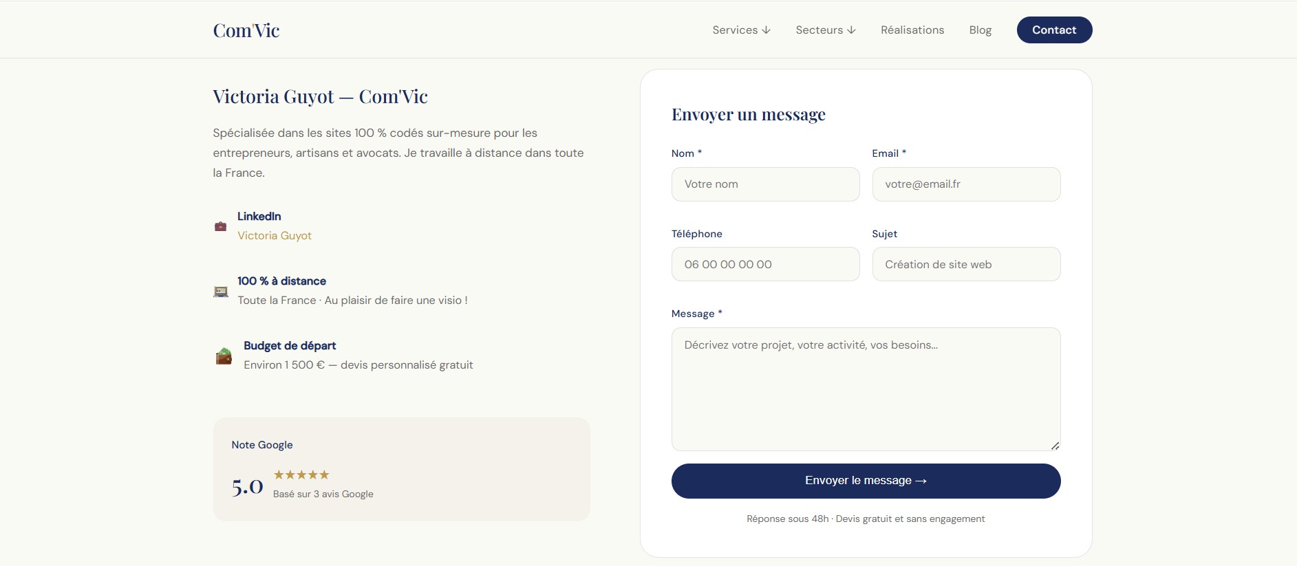Open the Blog page
This screenshot has width=1297, height=566.
click(980, 30)
